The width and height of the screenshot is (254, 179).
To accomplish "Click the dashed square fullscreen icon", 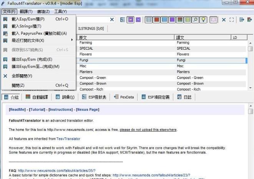I will [232, 20].
